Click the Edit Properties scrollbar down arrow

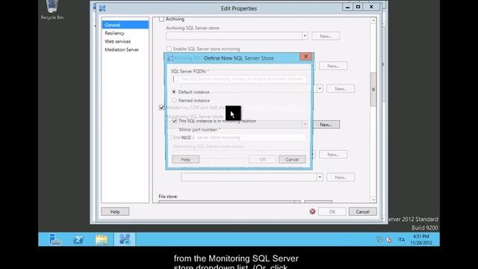pyautogui.click(x=373, y=200)
